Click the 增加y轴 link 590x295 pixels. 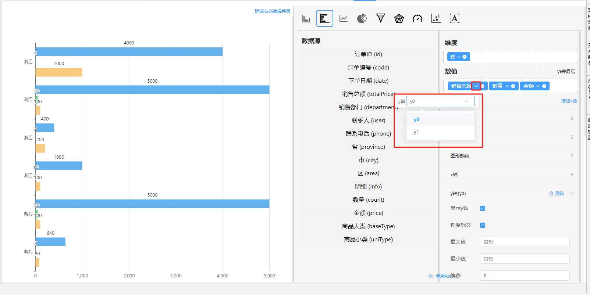point(569,101)
